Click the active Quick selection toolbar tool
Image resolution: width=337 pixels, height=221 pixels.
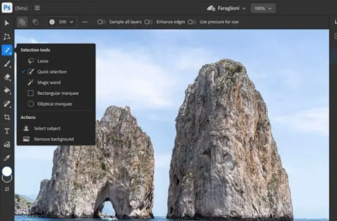point(7,50)
